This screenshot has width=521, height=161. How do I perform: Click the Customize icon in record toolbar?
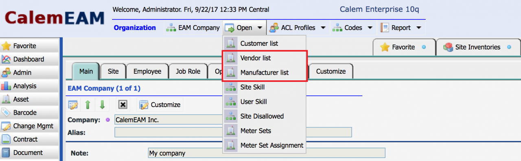tap(144, 105)
